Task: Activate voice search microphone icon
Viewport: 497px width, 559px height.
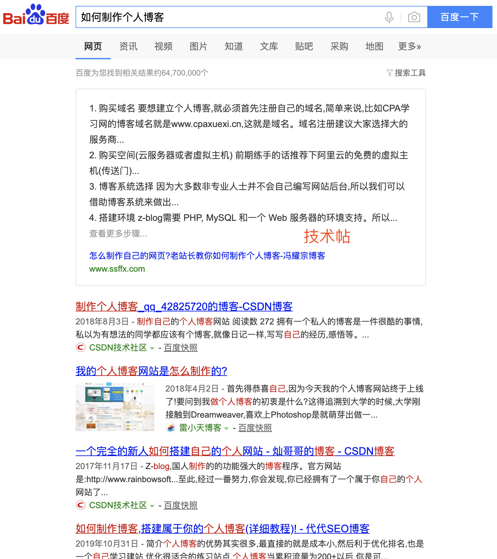Action: click(x=389, y=17)
